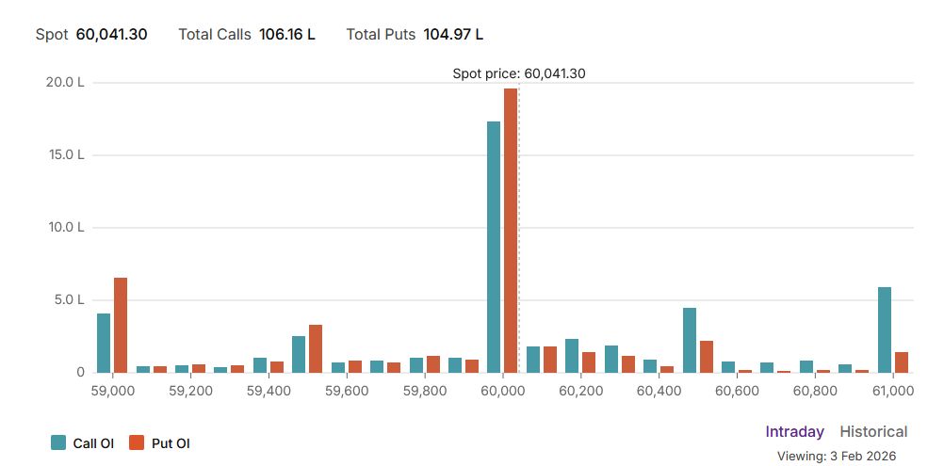Click the Total Calls 106.16 L value
Viewport: 944px width, 466px height.
point(286,35)
